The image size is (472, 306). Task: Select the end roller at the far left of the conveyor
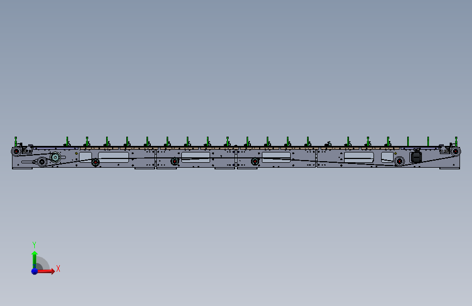pyautogui.click(x=16, y=151)
